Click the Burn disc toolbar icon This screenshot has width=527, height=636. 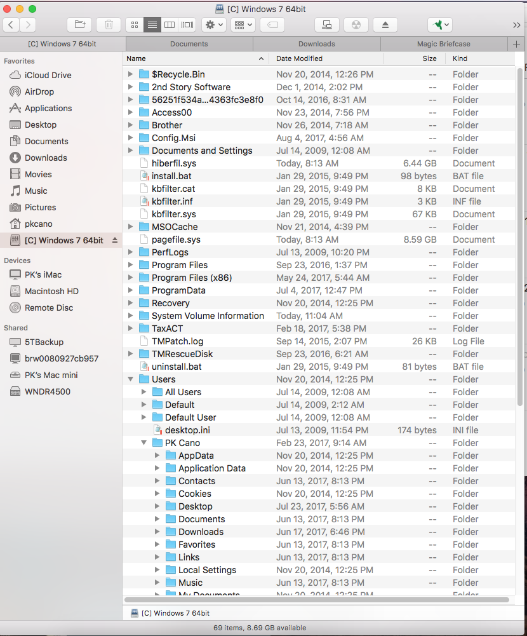(x=356, y=25)
